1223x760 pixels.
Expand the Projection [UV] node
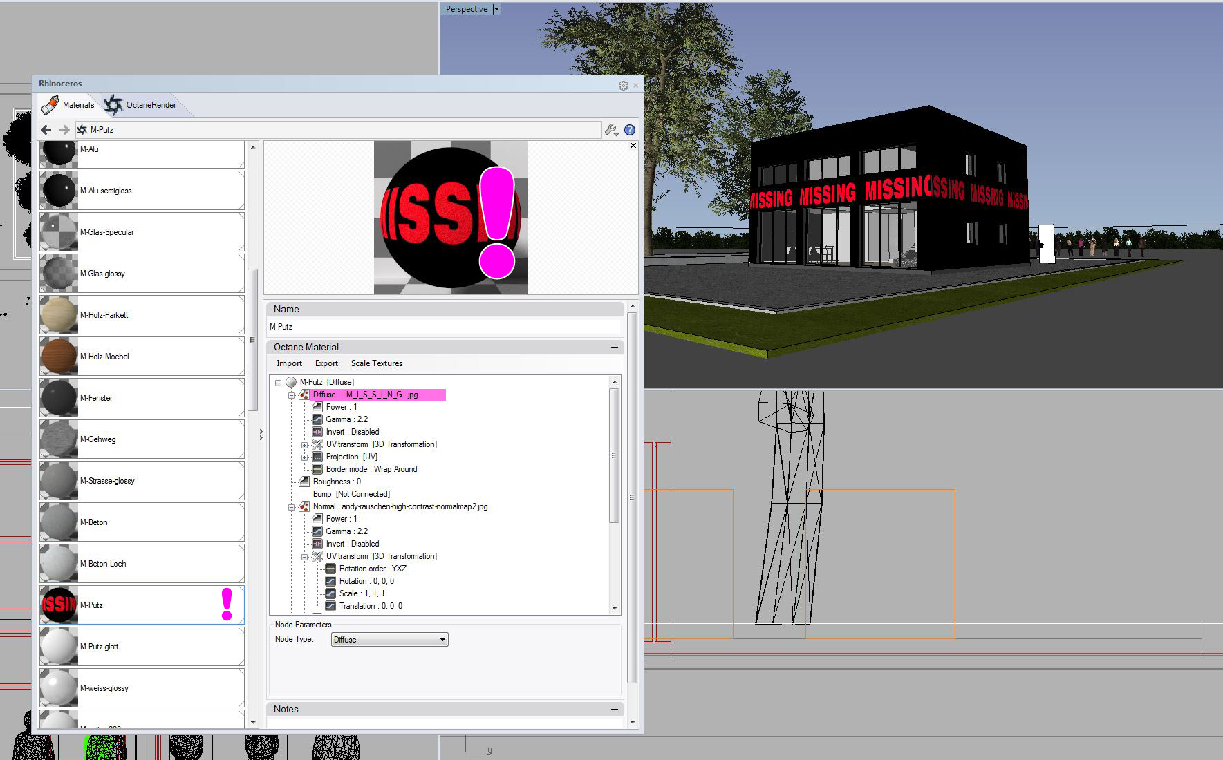pos(304,457)
